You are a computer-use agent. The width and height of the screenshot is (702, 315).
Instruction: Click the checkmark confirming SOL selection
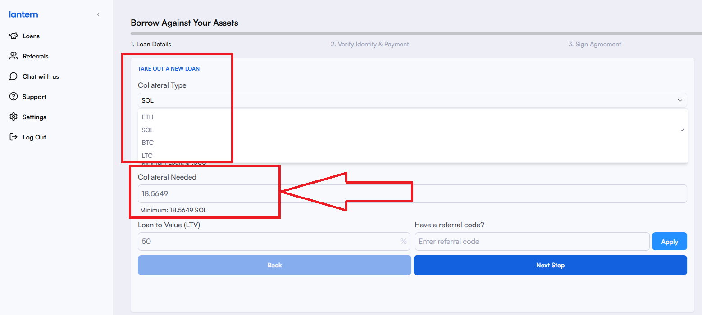point(682,130)
